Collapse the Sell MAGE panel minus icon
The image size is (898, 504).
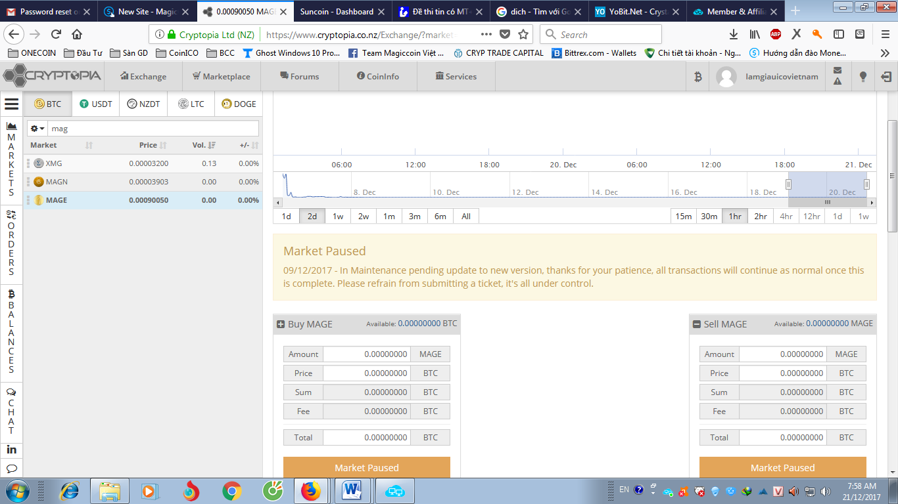click(x=697, y=324)
